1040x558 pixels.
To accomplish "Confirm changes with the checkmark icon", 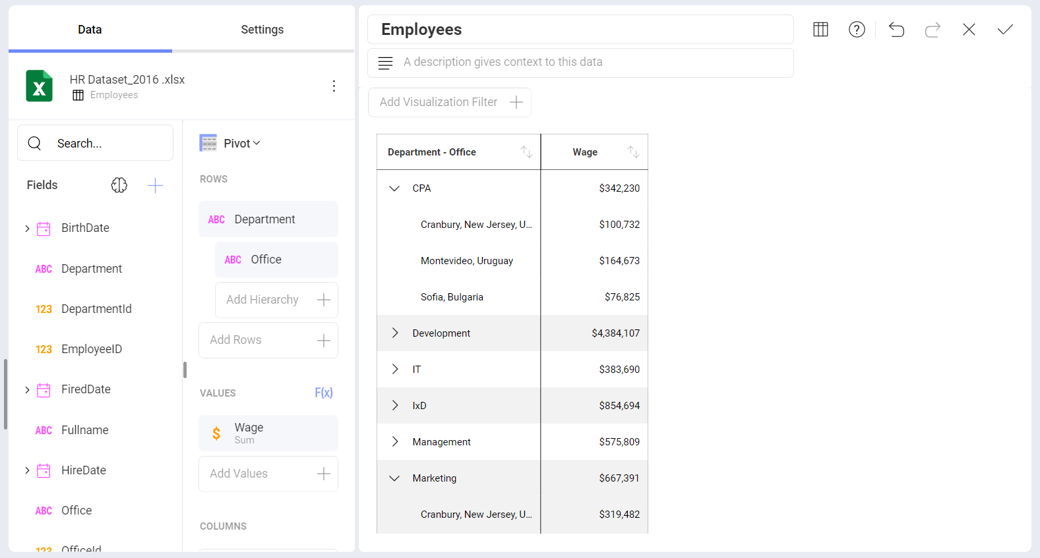I will (1005, 30).
